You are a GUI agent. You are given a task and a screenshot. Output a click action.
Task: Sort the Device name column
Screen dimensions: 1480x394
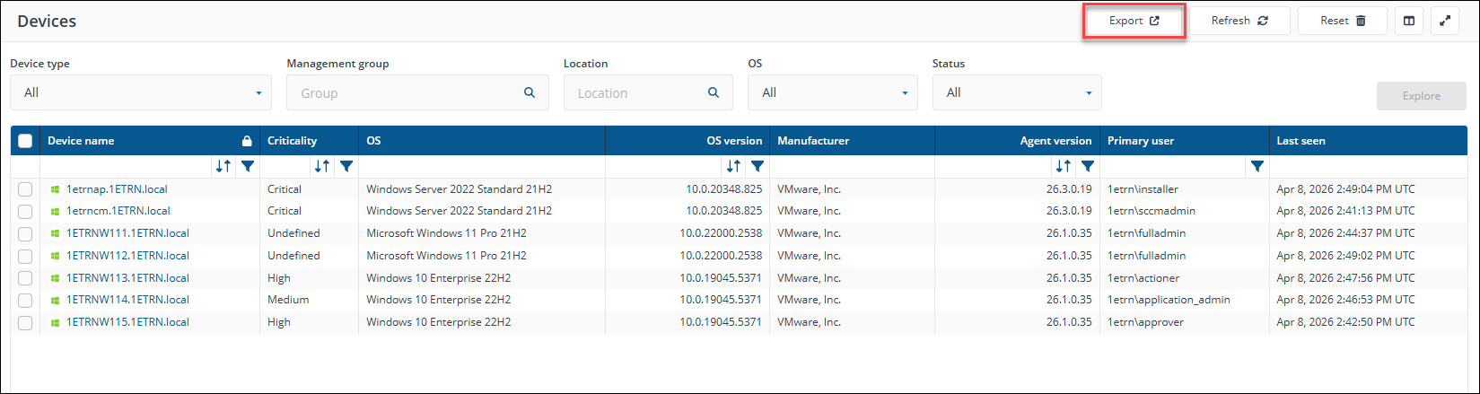(223, 166)
